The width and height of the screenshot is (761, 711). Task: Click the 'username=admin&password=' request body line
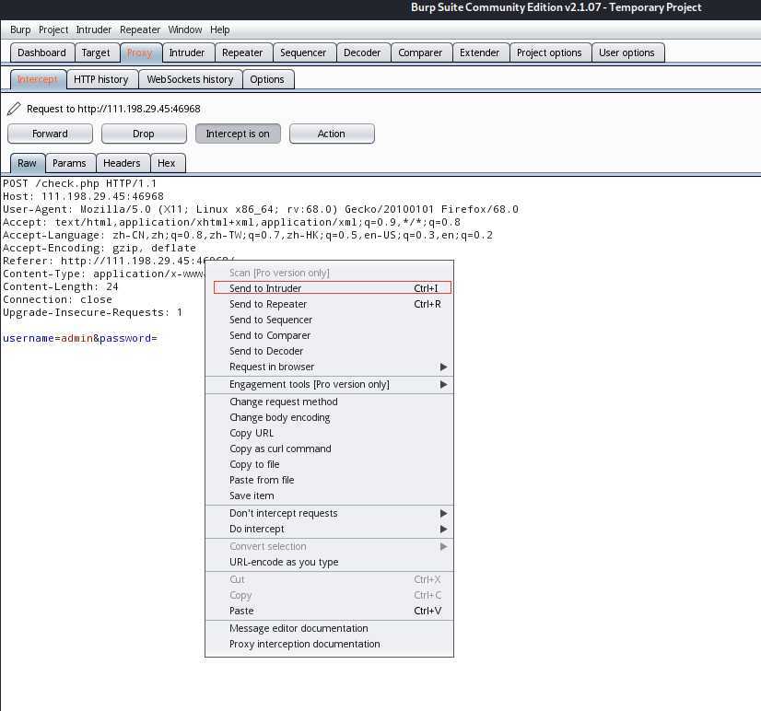[x=80, y=338]
